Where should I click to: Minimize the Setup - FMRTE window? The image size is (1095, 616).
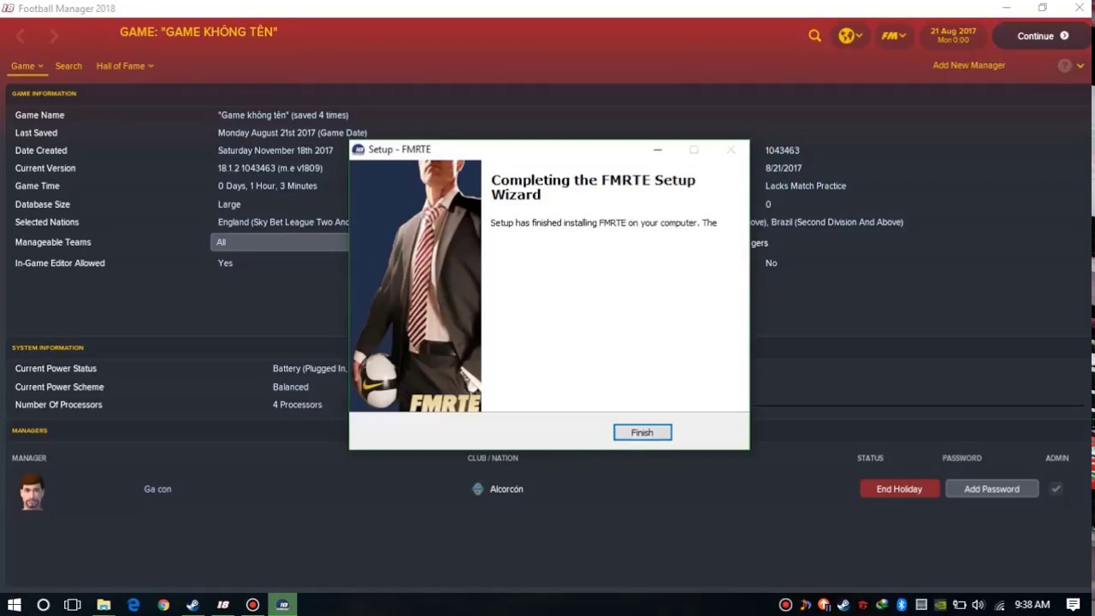pyautogui.click(x=657, y=150)
